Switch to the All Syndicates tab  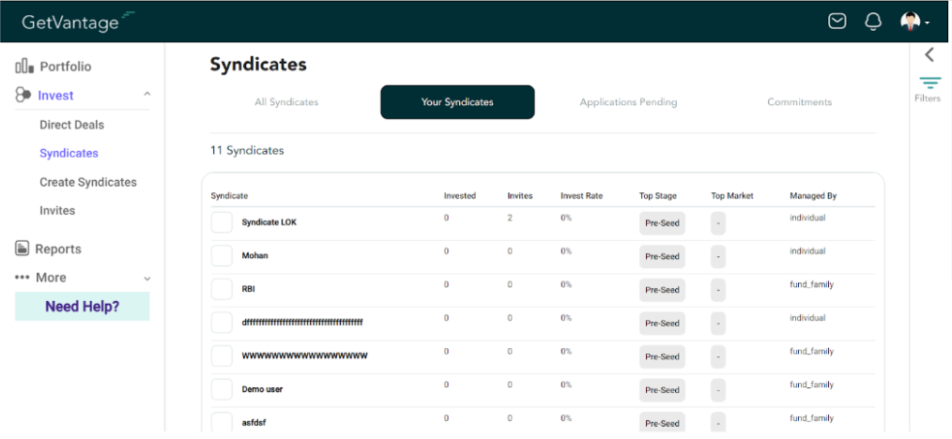(286, 102)
